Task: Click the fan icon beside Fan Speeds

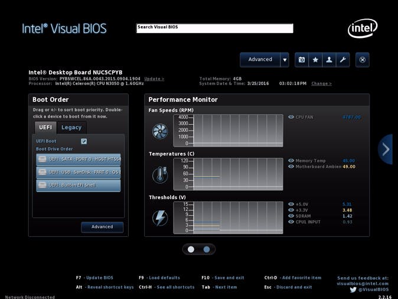Action: pyautogui.click(x=160, y=131)
